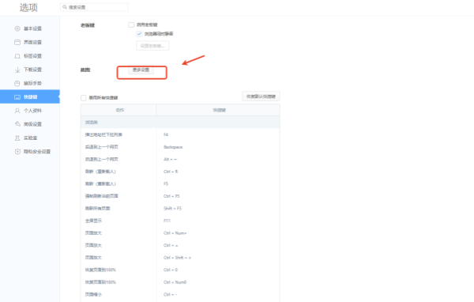Open the 实验室 sidebar section
The image size is (474, 302).
[30, 138]
